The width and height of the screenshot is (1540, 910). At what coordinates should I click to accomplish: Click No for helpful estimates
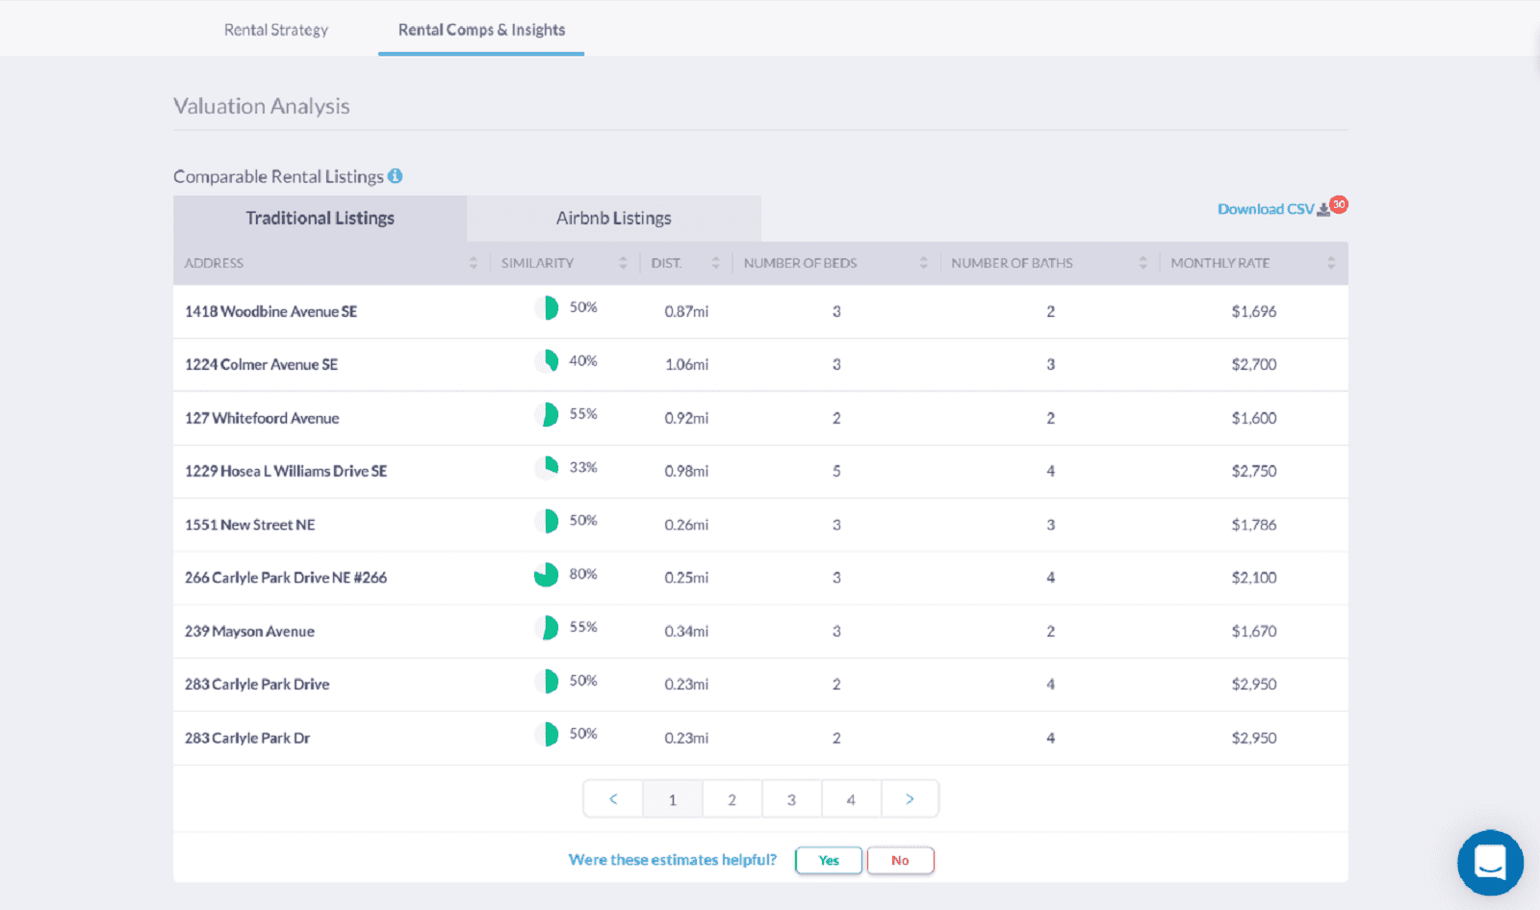pos(900,861)
